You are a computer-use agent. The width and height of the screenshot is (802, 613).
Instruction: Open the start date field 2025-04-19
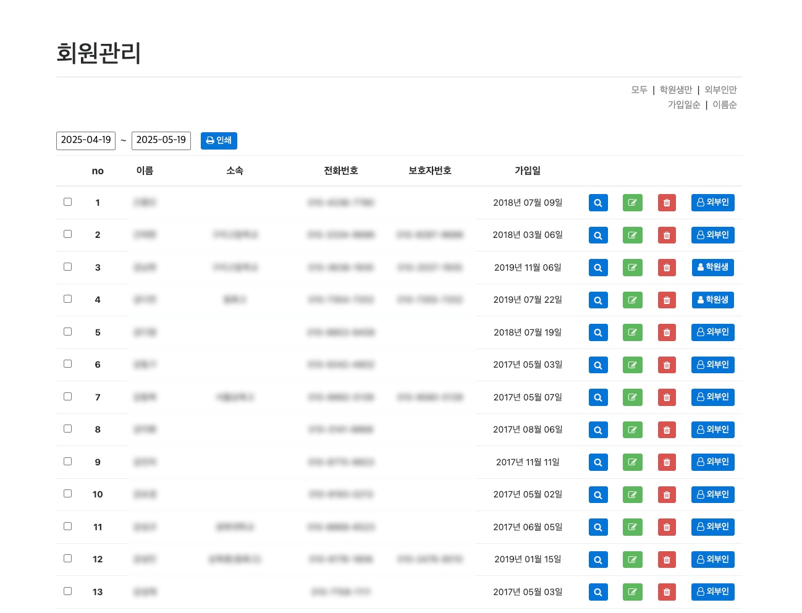86,140
